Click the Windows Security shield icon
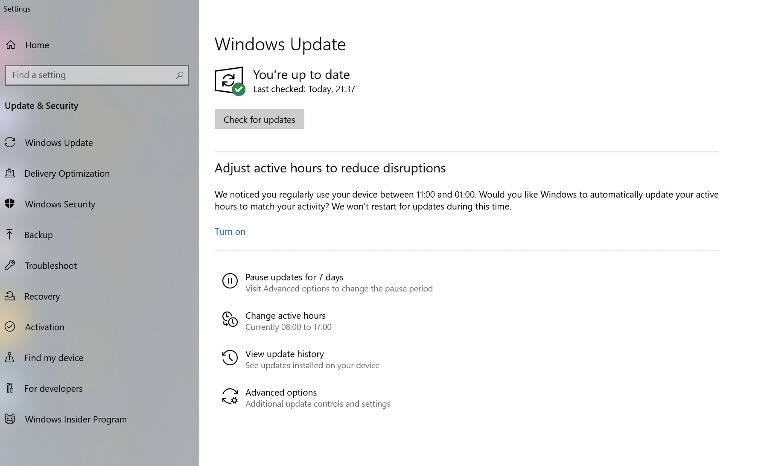767x466 pixels. point(10,204)
